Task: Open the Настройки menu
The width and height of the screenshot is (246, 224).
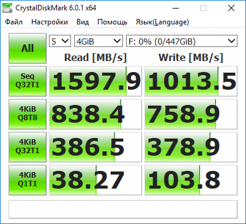Action: [x=50, y=22]
